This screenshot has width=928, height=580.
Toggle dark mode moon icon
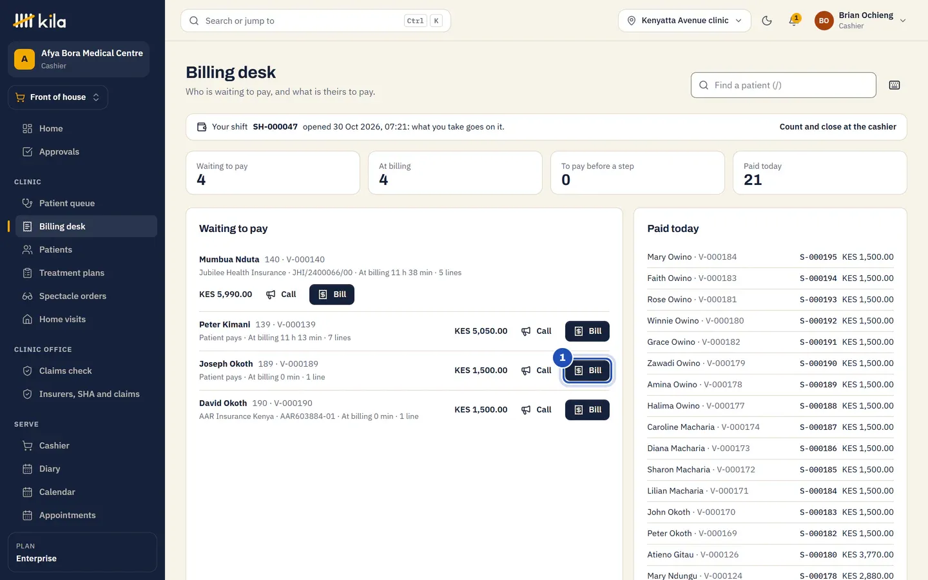click(x=767, y=21)
